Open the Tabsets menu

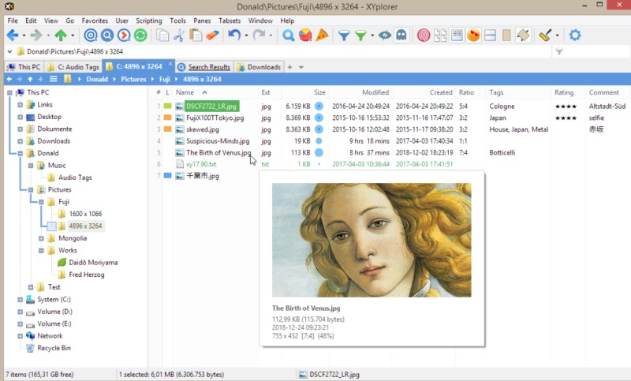[x=230, y=21]
